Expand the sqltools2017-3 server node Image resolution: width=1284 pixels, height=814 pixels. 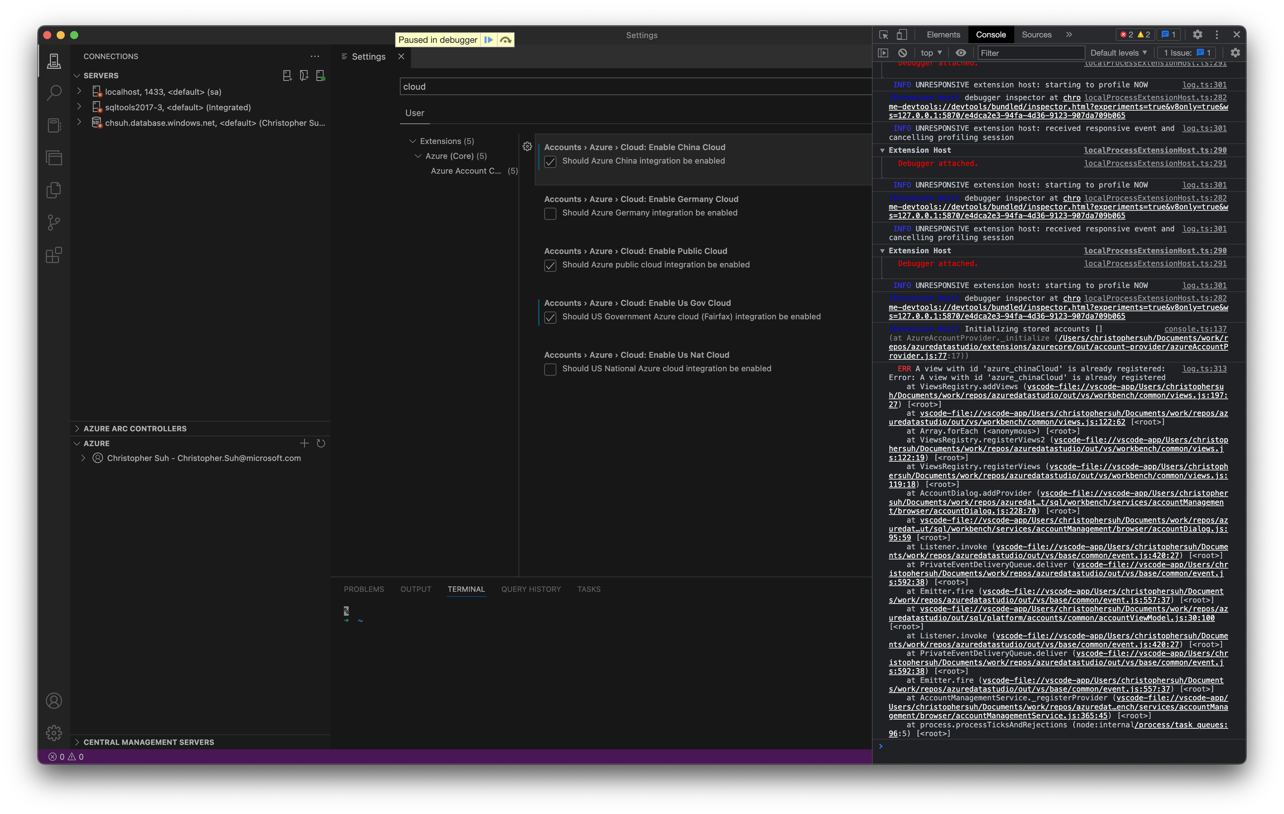pos(80,107)
